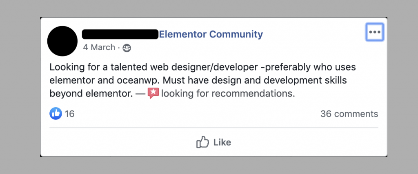Click the poster's round profile picture
The image size is (418, 174).
[x=62, y=41]
